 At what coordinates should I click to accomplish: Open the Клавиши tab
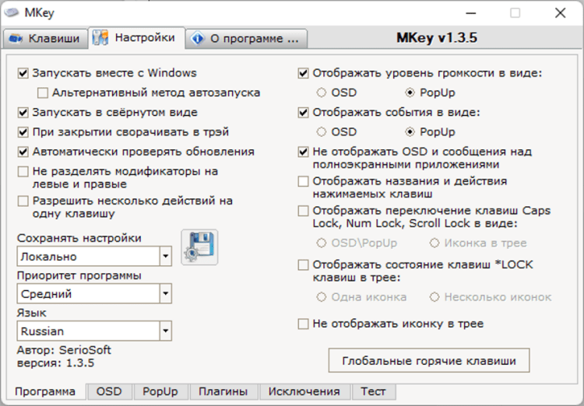[x=44, y=38]
